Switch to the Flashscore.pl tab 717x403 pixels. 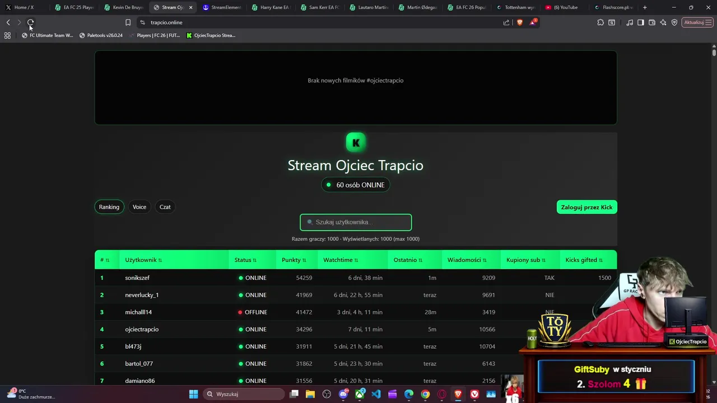614,7
